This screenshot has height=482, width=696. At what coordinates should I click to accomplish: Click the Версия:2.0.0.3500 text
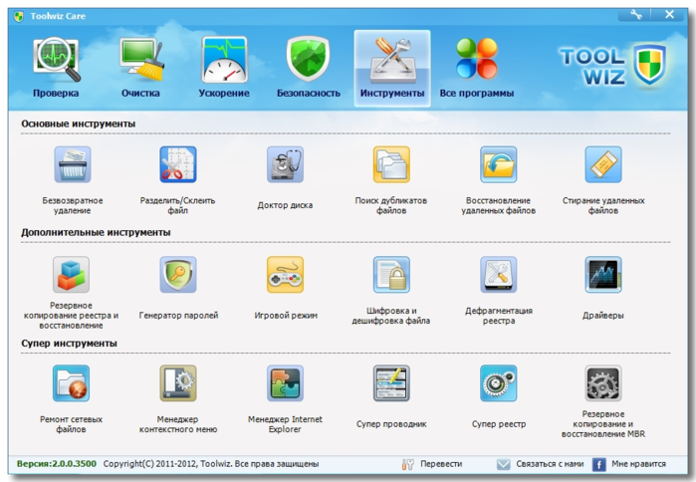point(57,464)
